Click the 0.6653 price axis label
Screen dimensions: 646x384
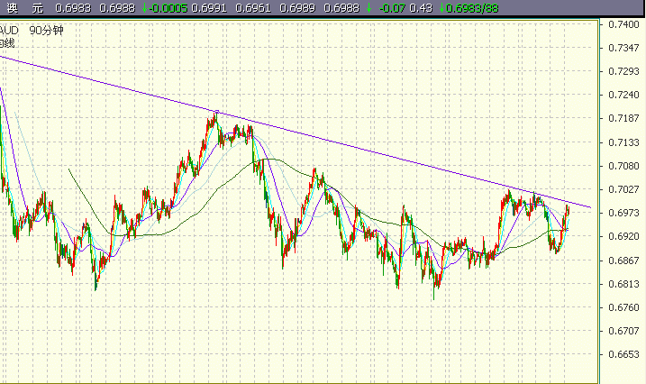pyautogui.click(x=623, y=354)
